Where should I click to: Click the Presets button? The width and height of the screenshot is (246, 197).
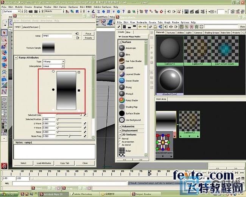pyautogui.click(x=88, y=38)
